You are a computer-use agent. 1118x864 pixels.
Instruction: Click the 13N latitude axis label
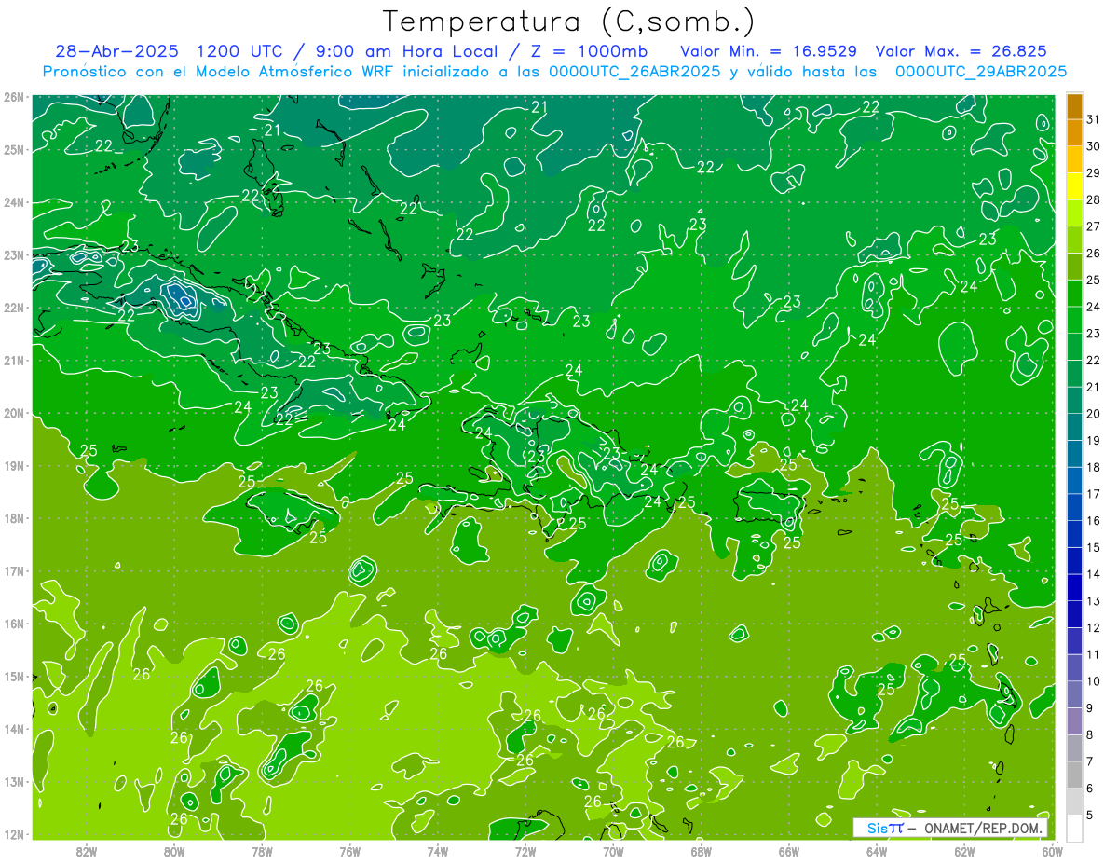tap(14, 781)
